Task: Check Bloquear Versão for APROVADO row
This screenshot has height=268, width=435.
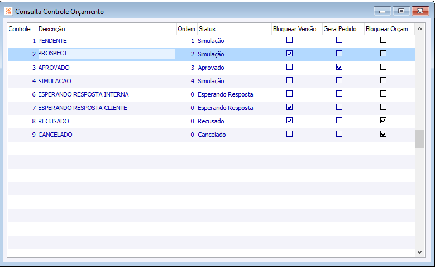Action: [289, 67]
